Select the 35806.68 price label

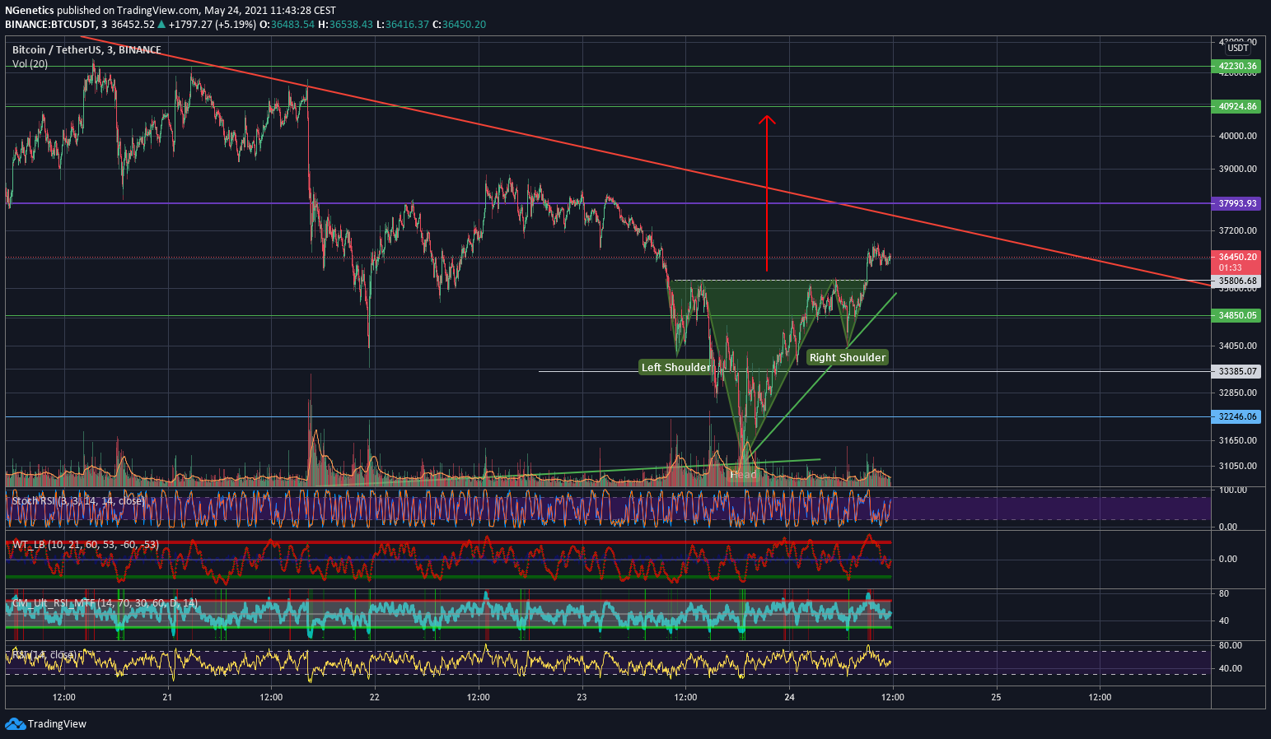tap(1237, 281)
